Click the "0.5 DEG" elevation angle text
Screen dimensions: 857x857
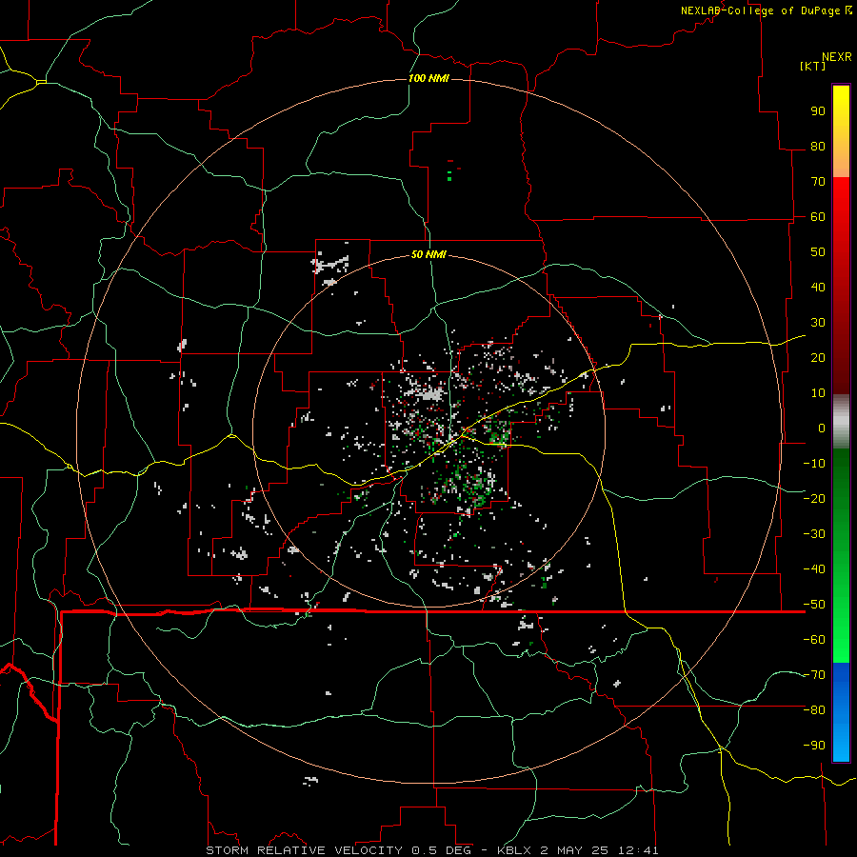[440, 850]
